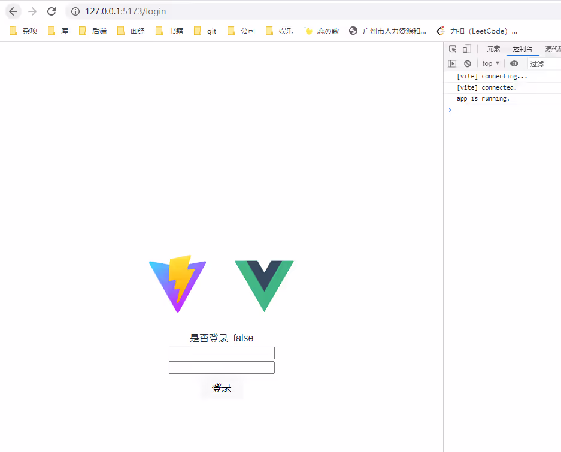Image resolution: width=561 pixels, height=452 pixels.
Task: Open the 公司 bookmark folder
Action: (241, 31)
